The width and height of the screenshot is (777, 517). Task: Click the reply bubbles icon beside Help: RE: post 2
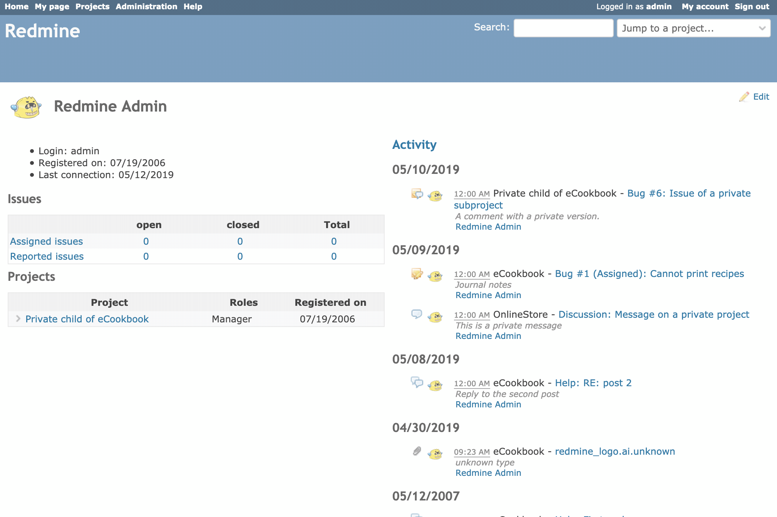click(x=417, y=382)
